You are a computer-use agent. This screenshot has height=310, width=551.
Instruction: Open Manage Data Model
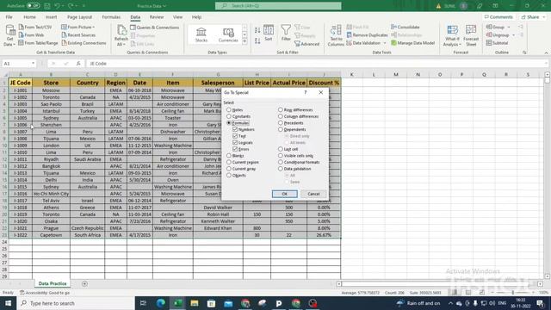pos(413,43)
